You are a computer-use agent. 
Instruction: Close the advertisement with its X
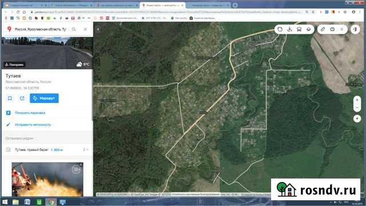tap(81, 165)
